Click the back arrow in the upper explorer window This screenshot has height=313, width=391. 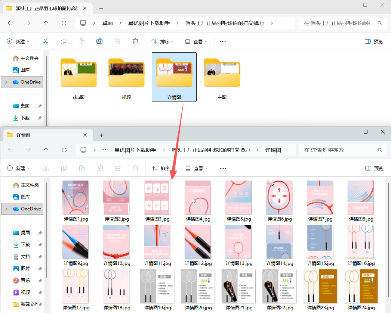pyautogui.click(x=10, y=23)
